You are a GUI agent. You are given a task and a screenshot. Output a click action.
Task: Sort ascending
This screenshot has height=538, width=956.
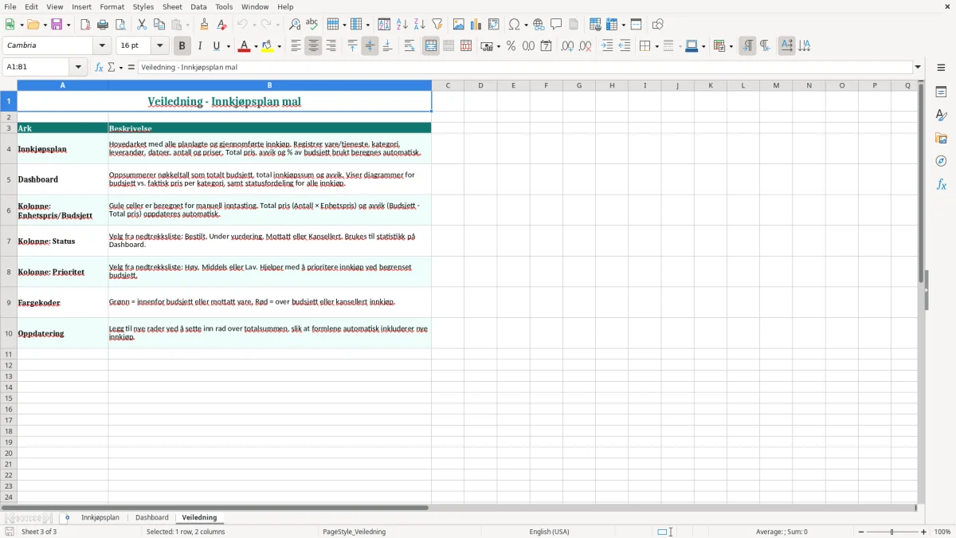(x=402, y=25)
